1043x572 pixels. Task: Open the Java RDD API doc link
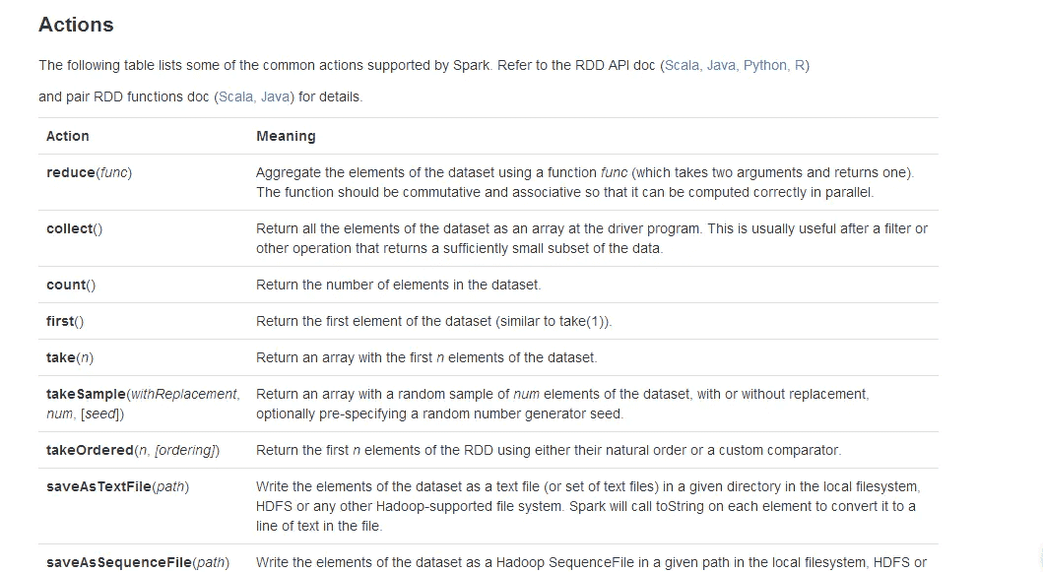(x=721, y=65)
